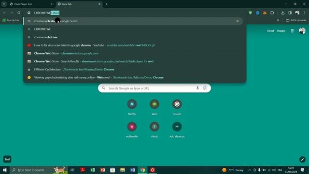This screenshot has width=309, height=174.
Task: Search by image with Google Lens icon
Action: click(205, 88)
